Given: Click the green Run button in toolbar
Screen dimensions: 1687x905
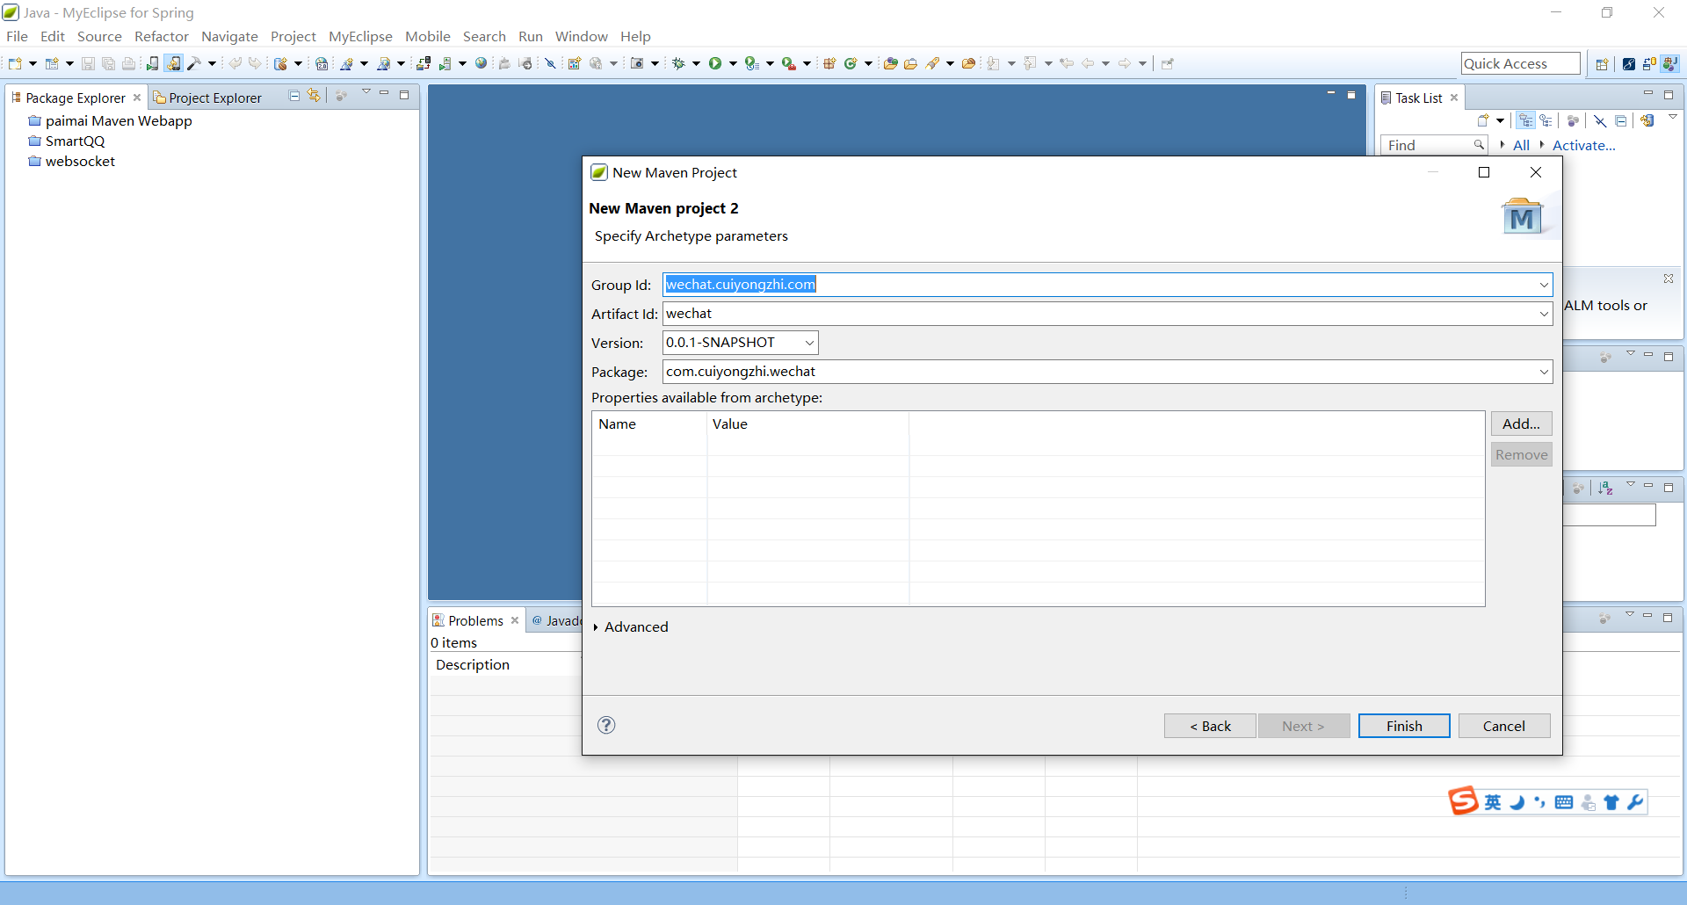Looking at the screenshot, I should (x=715, y=63).
